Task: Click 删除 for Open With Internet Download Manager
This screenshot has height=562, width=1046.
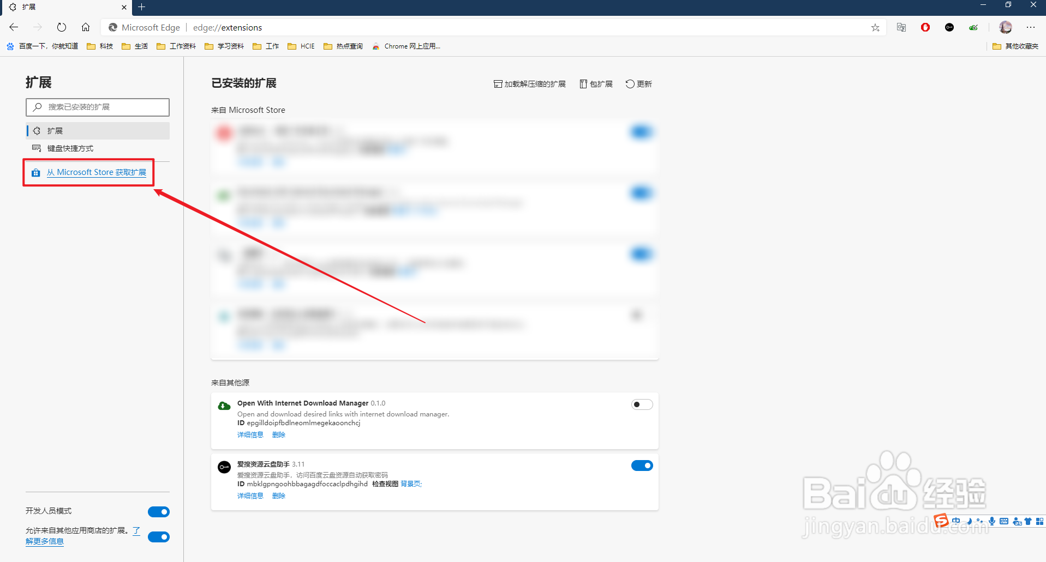Action: (279, 435)
